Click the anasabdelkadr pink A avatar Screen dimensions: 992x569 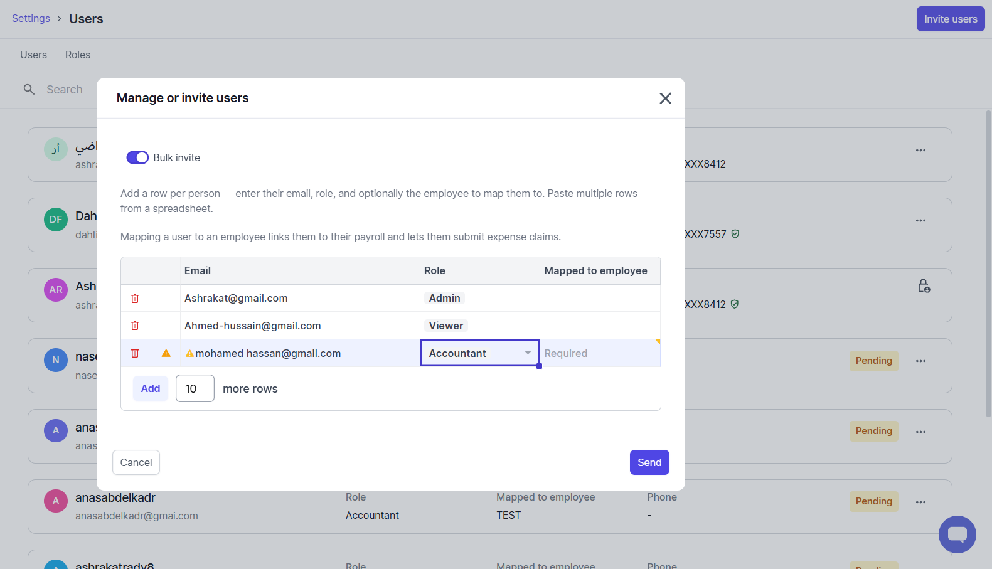[x=56, y=501]
